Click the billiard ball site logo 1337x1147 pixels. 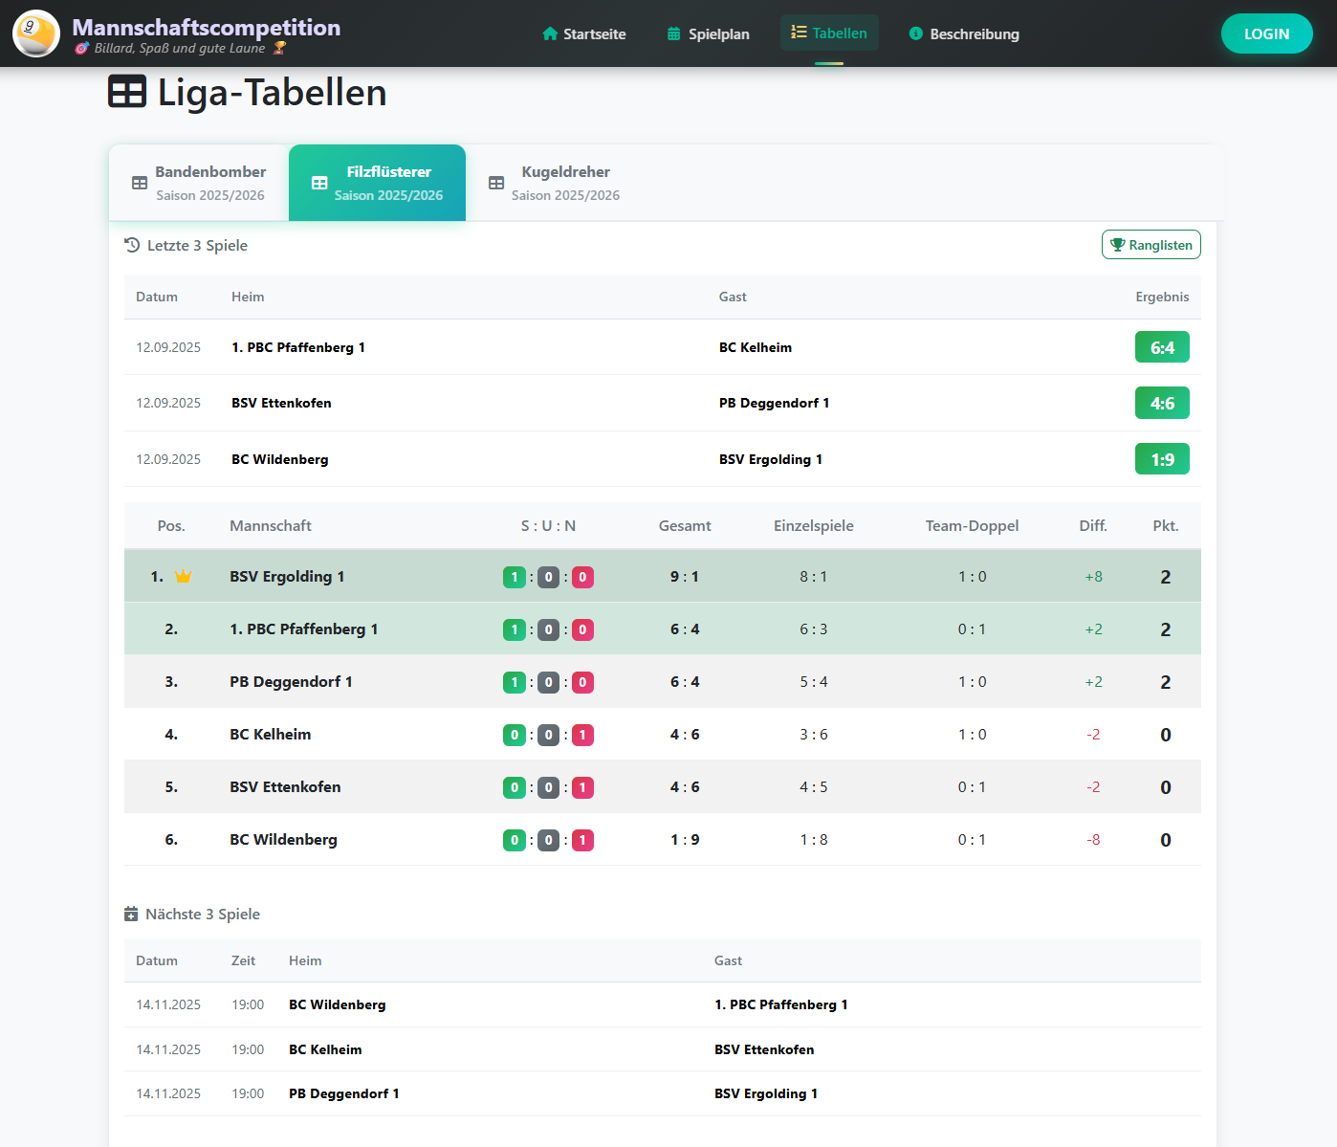36,33
